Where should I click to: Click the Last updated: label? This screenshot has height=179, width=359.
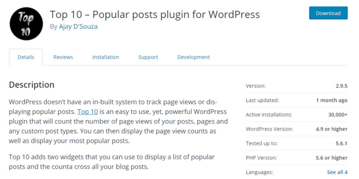coord(262,100)
